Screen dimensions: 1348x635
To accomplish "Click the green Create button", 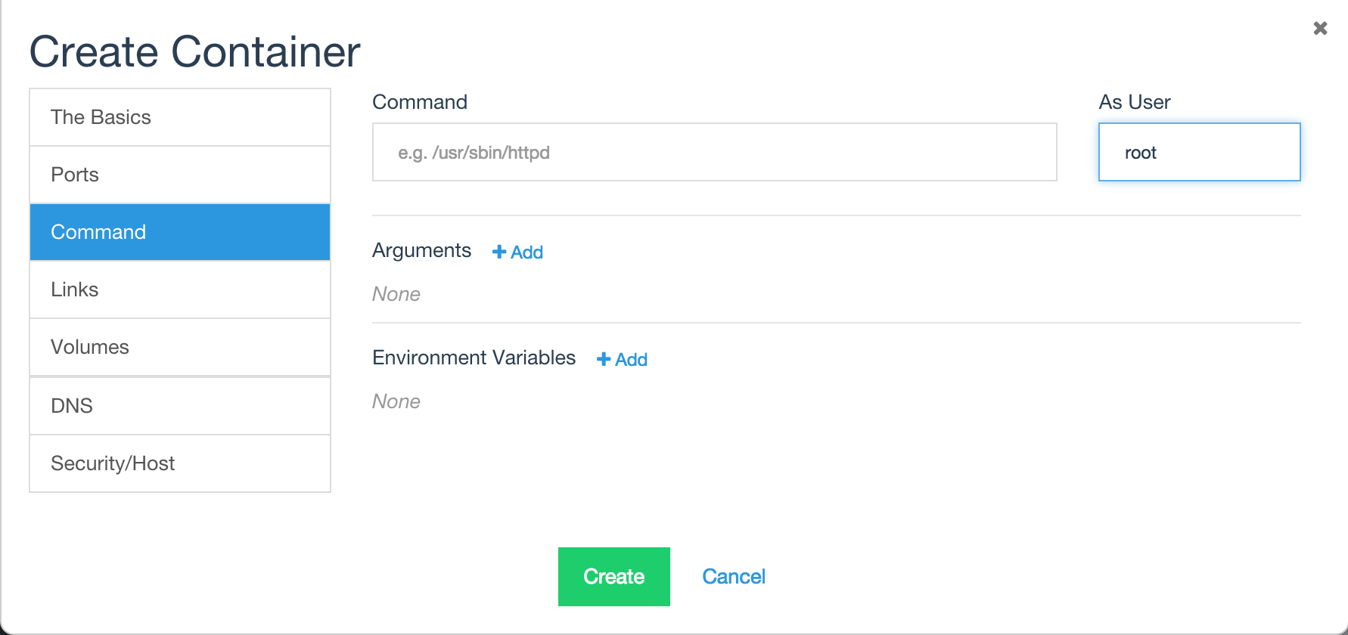I will pos(614,577).
